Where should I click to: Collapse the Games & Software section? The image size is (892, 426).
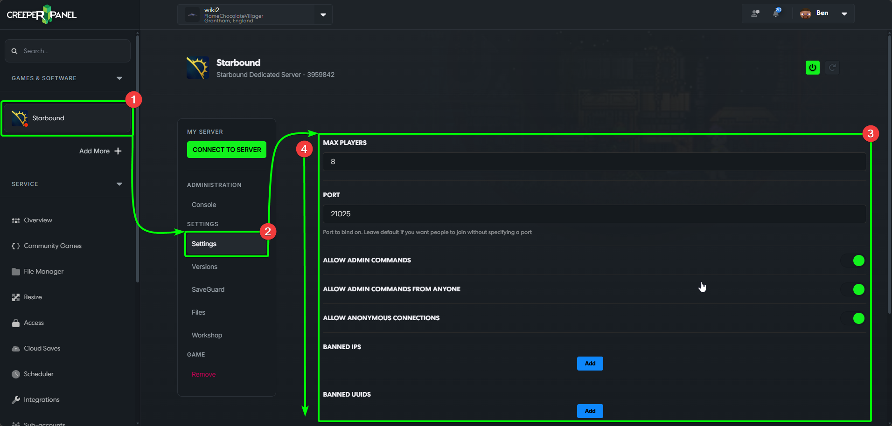(119, 78)
